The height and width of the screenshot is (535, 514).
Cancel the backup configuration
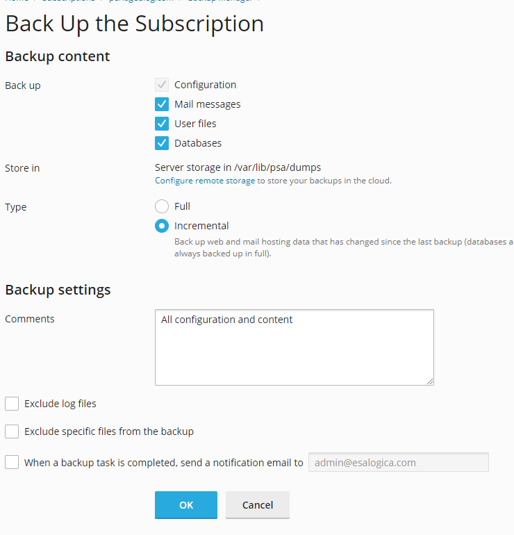pos(258,505)
